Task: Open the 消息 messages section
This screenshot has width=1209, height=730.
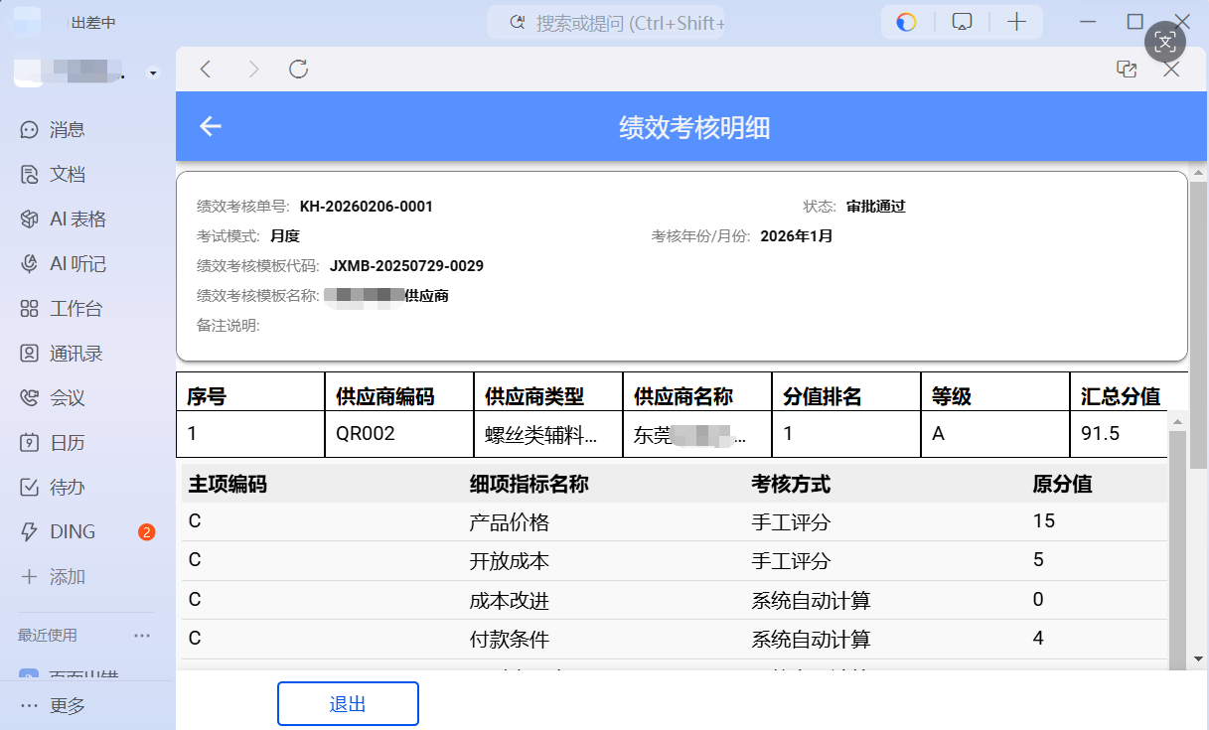Action: tap(54, 129)
